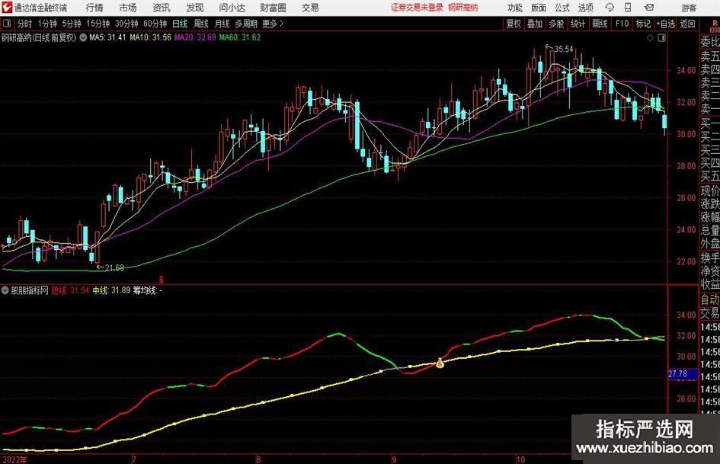The image size is (720, 464).
Task: Open the 多周期 multi-period view
Action: [246, 24]
